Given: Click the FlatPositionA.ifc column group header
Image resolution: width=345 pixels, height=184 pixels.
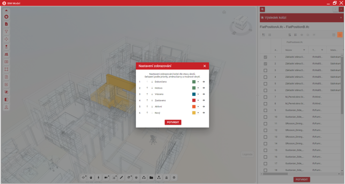Looking at the screenshot, I should tap(295, 42).
